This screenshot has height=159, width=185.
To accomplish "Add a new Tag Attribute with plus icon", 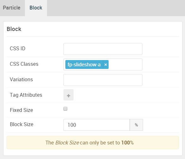I will click(69, 95).
